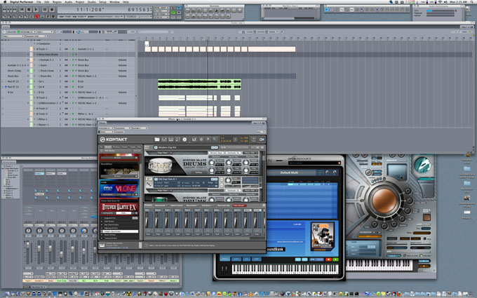477x298 pixels.
Task: Play a key on UVI Workstation keyboard
Action: pyautogui.click(x=285, y=269)
